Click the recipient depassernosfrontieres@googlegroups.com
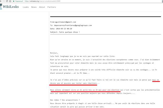Viewport: 163px width, 108px height. (x=73, y=25)
